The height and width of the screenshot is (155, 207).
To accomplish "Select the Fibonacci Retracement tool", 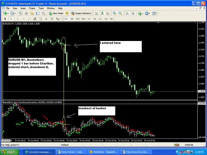I will 40,19.
